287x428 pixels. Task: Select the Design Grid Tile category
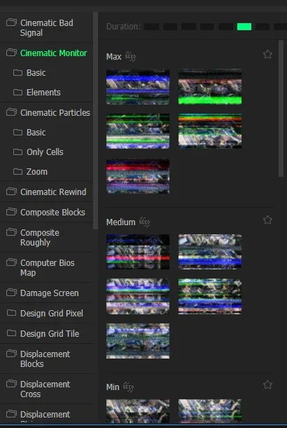pyautogui.click(x=46, y=333)
